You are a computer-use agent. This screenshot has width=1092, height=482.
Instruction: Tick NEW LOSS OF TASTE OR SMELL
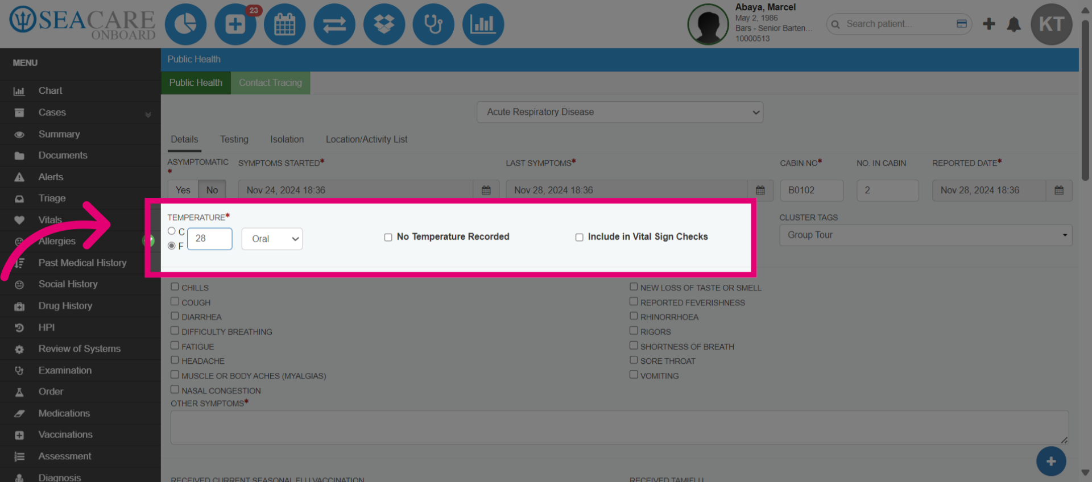tap(634, 287)
